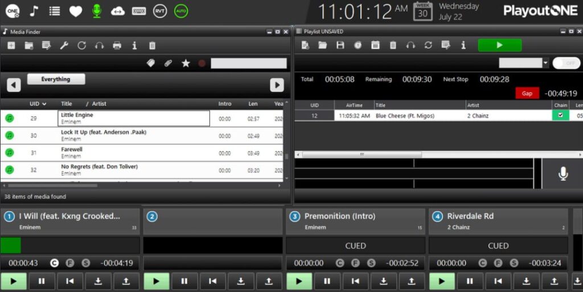This screenshot has height=292, width=583.
Task: Sort by Title column header
Action: (x=67, y=104)
